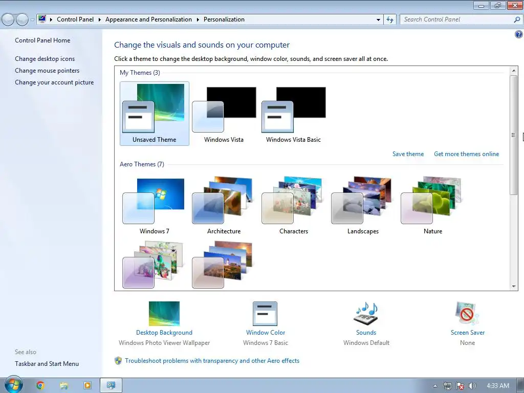Open the Windows Start orb

pos(13,385)
